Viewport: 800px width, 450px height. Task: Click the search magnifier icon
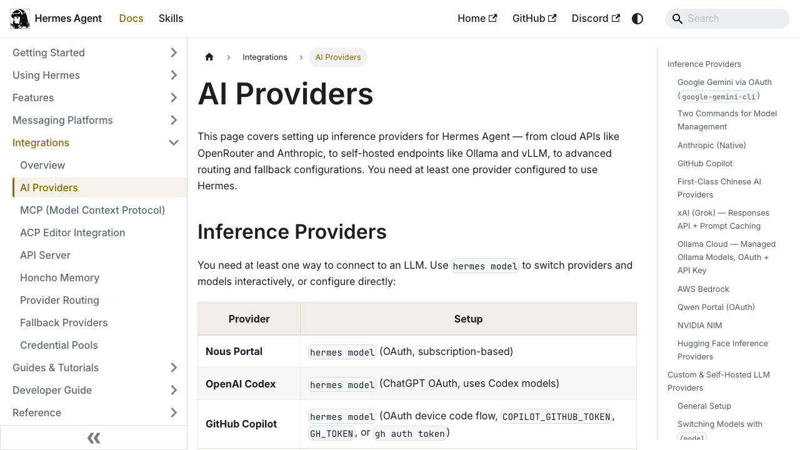coord(677,19)
